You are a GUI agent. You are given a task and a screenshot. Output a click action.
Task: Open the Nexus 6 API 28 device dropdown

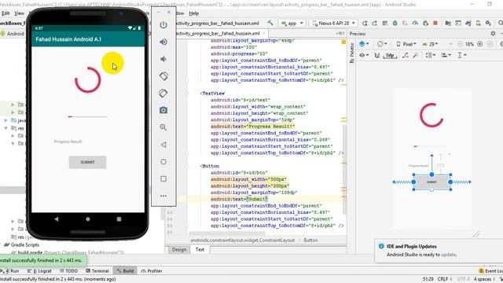tap(333, 23)
